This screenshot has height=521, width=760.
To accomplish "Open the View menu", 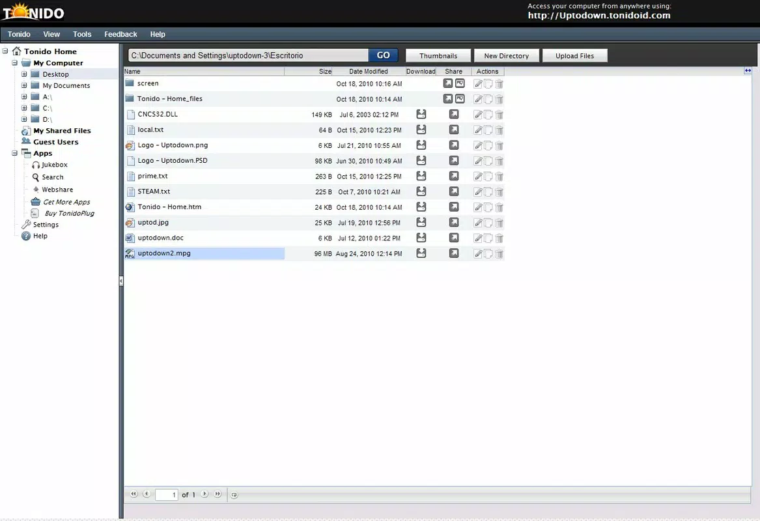I will (51, 35).
